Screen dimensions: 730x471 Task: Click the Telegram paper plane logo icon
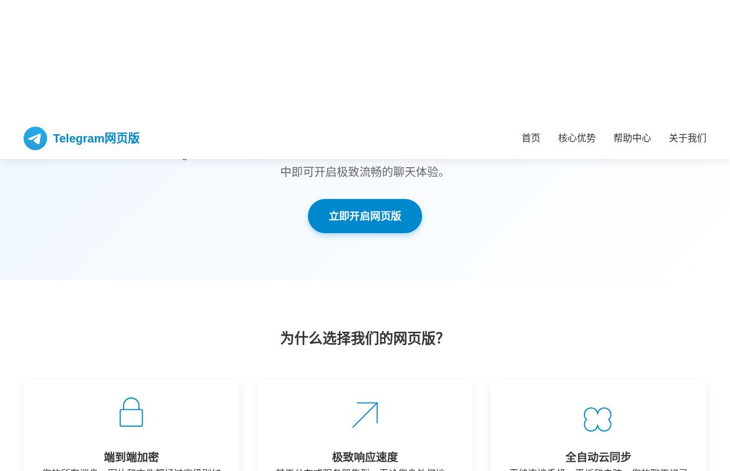tap(35, 138)
